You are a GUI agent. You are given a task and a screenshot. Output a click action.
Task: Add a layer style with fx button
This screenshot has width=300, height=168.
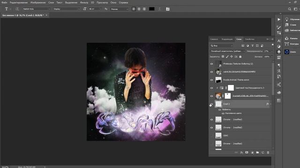tap(241, 153)
